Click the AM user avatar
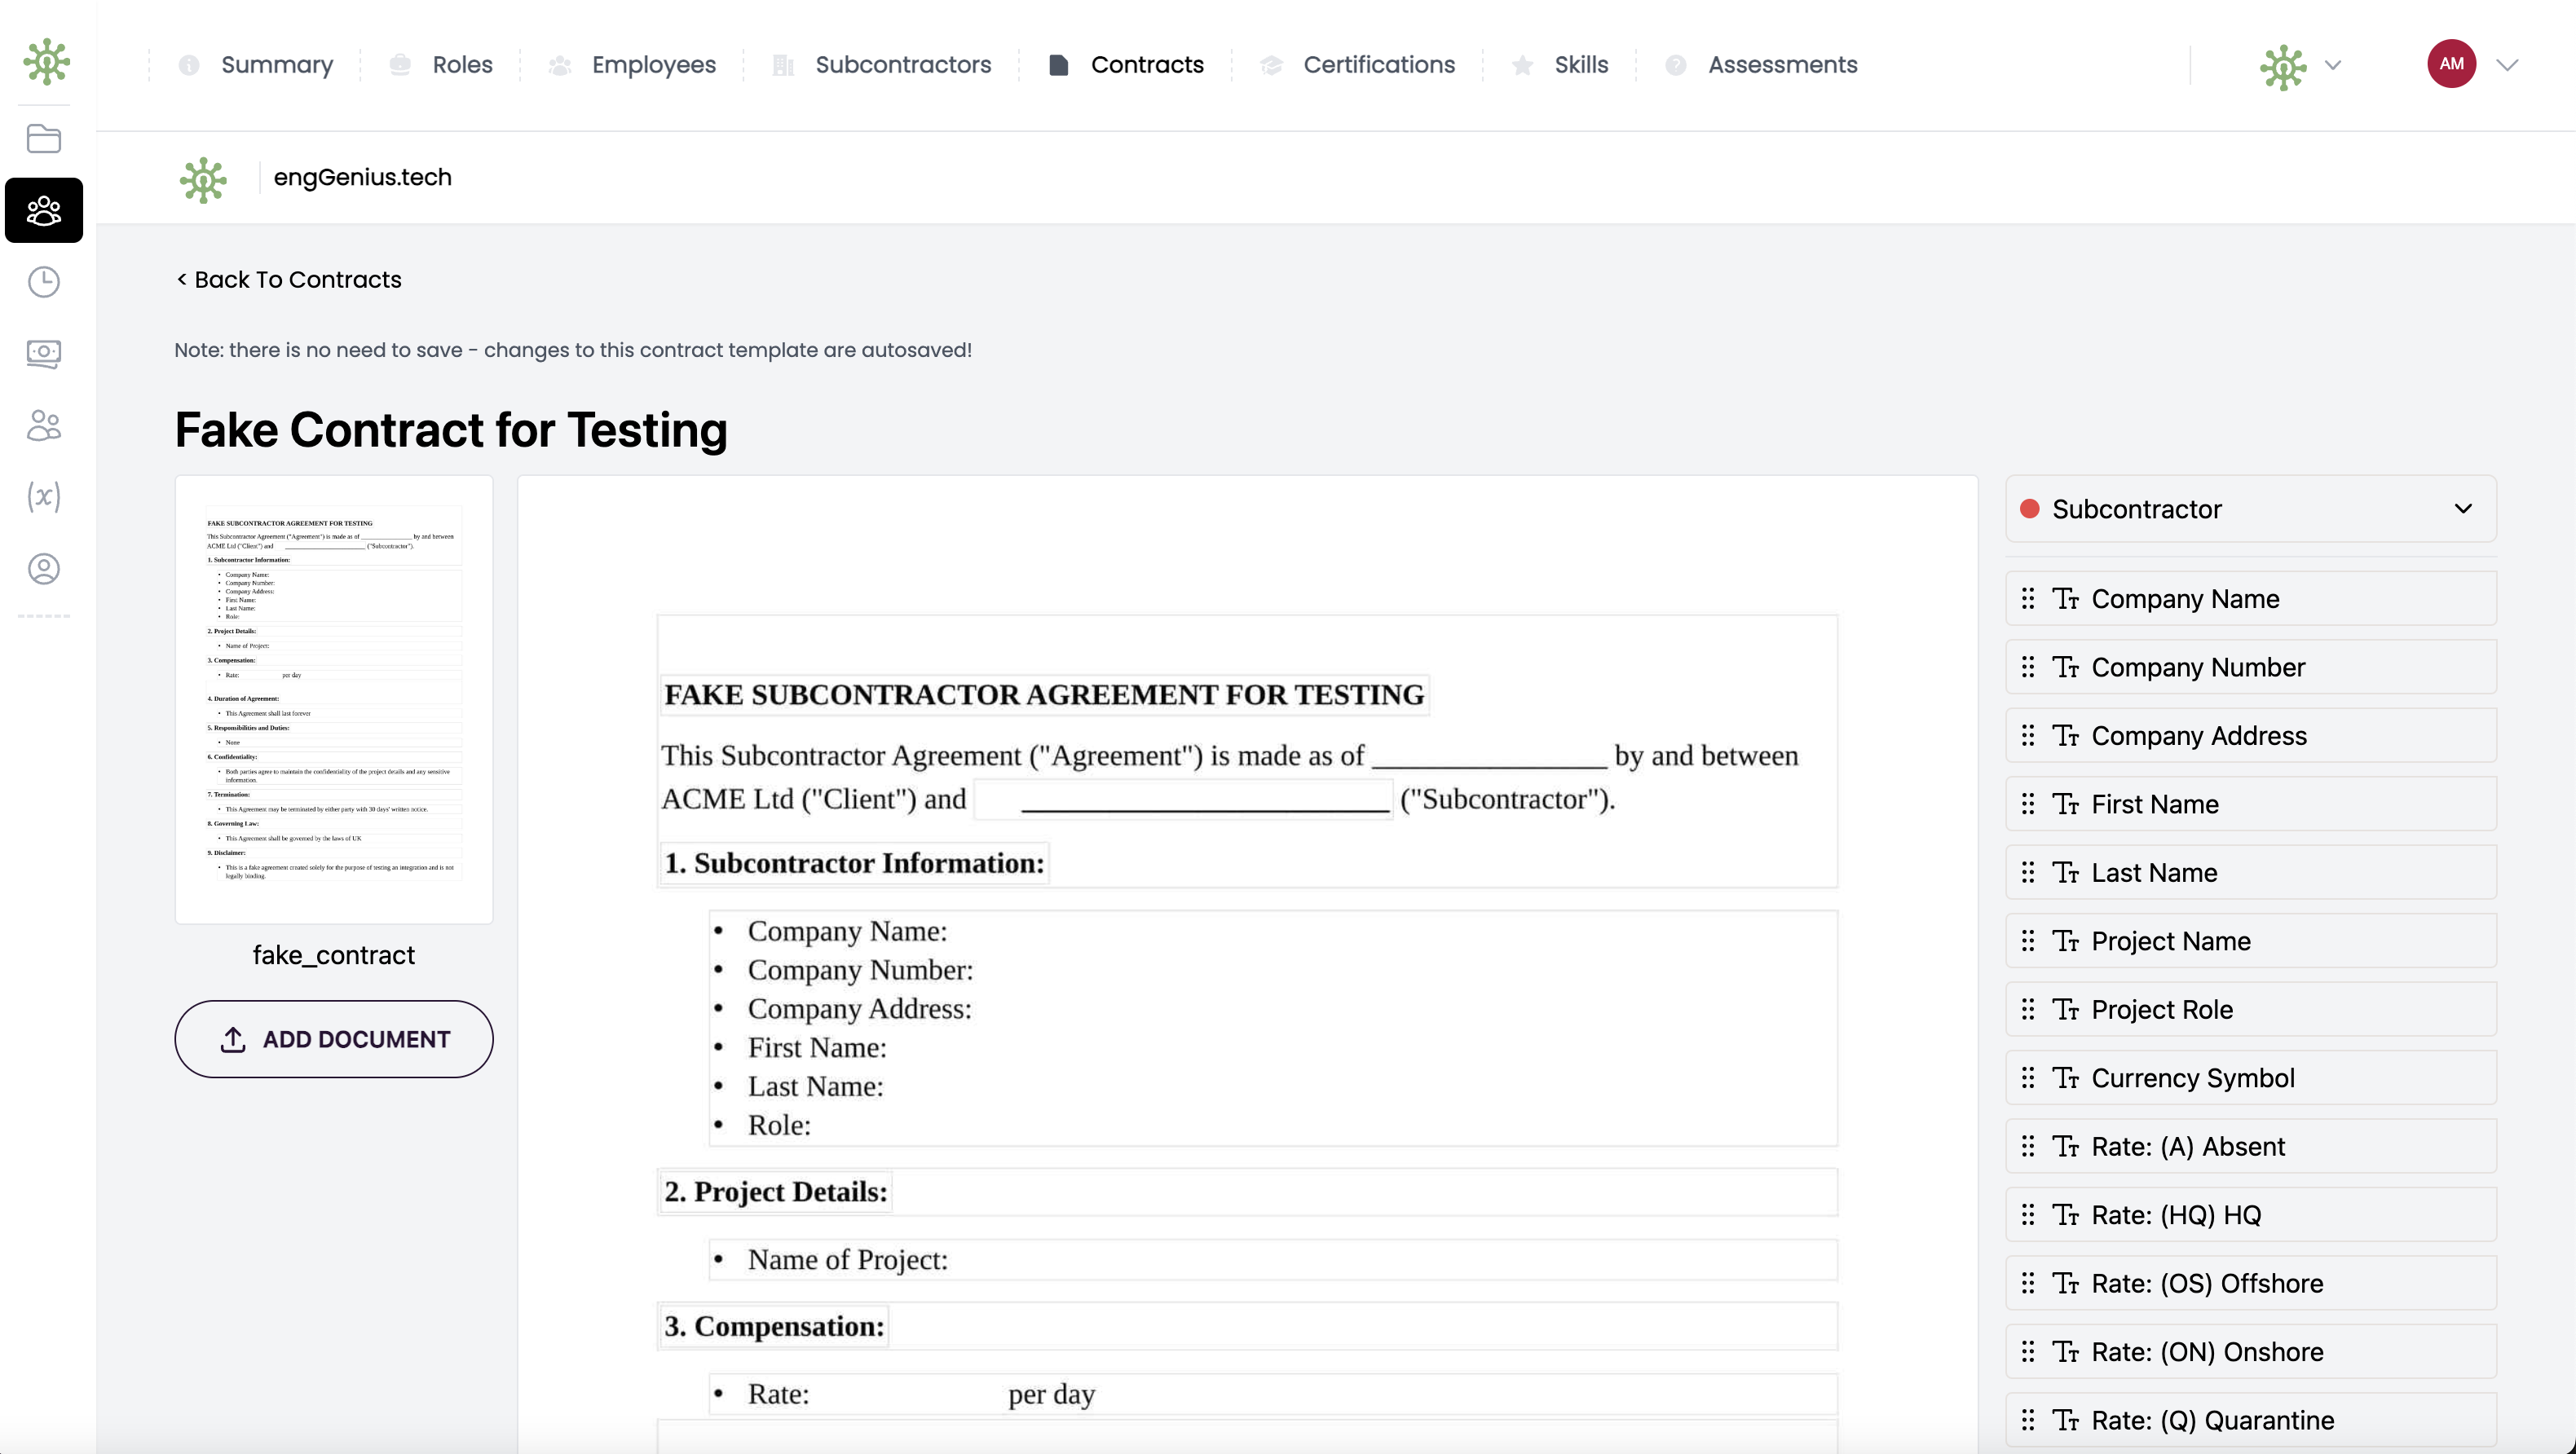 pyautogui.click(x=2451, y=64)
